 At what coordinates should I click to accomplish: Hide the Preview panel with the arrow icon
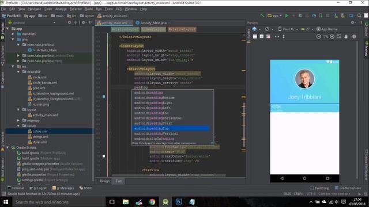[x=360, y=22]
